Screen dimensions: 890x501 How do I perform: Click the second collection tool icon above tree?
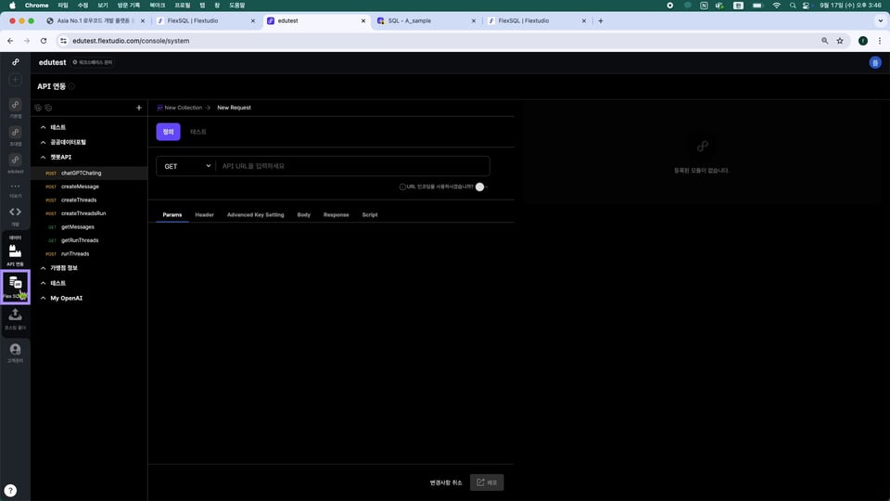tap(48, 108)
